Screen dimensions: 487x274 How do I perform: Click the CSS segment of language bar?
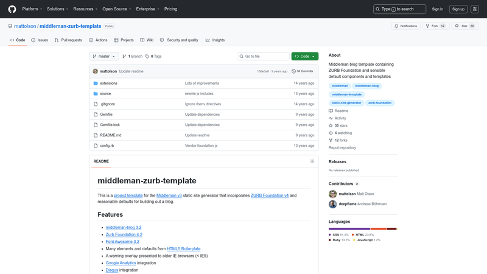click(x=349, y=229)
